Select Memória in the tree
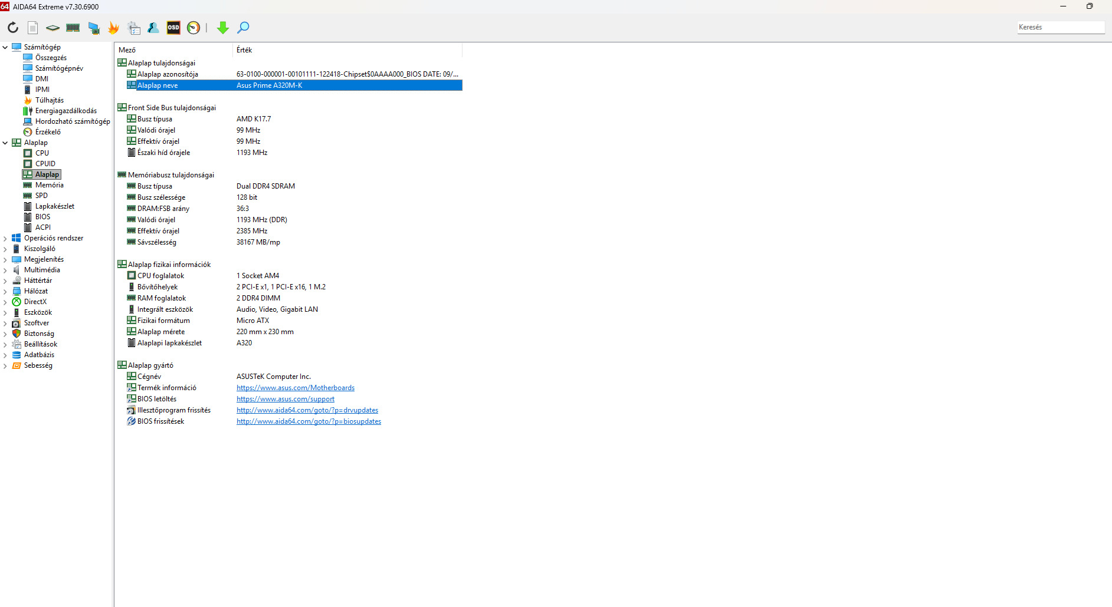 pos(50,185)
